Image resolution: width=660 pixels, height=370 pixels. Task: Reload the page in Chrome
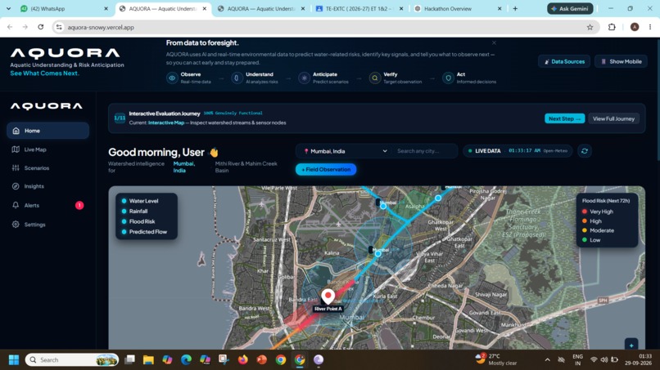[x=40, y=27]
